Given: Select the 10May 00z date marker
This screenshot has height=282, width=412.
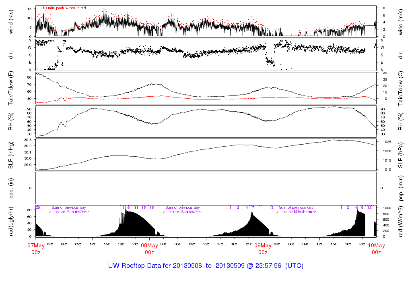Looking at the screenshot, I should click(x=376, y=249).
